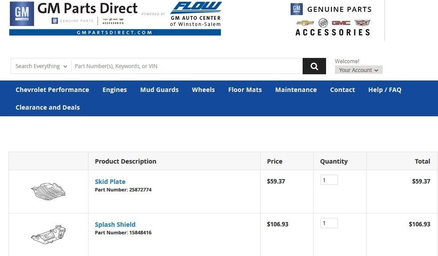438x256 pixels.
Task: Click the part number search field
Action: point(187,66)
